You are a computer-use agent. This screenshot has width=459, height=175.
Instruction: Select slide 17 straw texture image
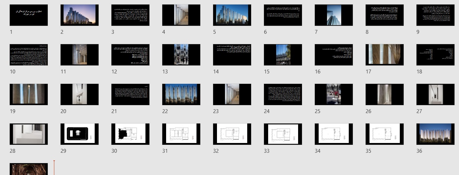pos(384,55)
